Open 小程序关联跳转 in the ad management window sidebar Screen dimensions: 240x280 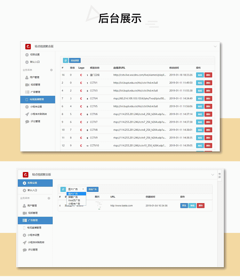tap(35, 243)
